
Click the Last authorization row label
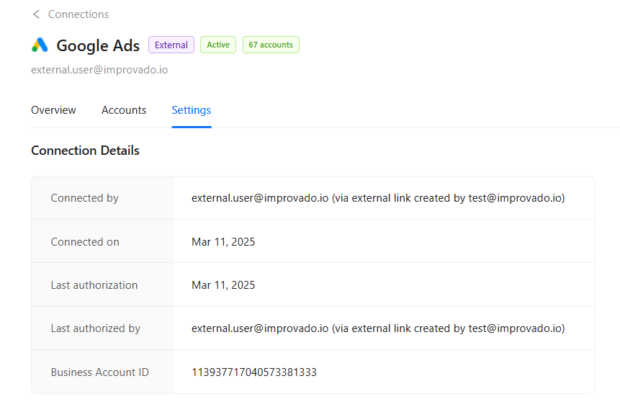click(94, 285)
